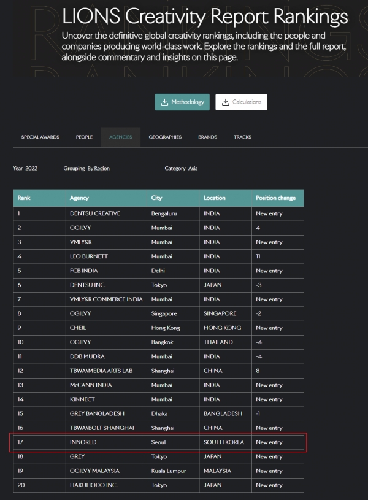Screen dimensions: 368x500
Task: Go to the Brands tab
Action: pyautogui.click(x=207, y=137)
